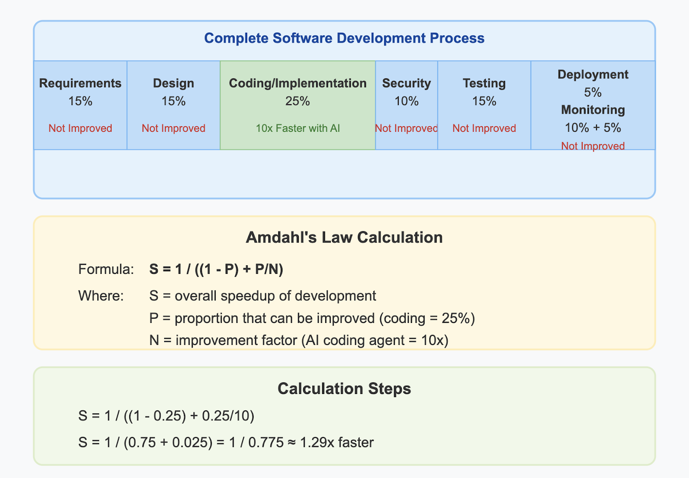Click the 25% value under Coding/Implementation
The image size is (689, 478).
coord(298,101)
